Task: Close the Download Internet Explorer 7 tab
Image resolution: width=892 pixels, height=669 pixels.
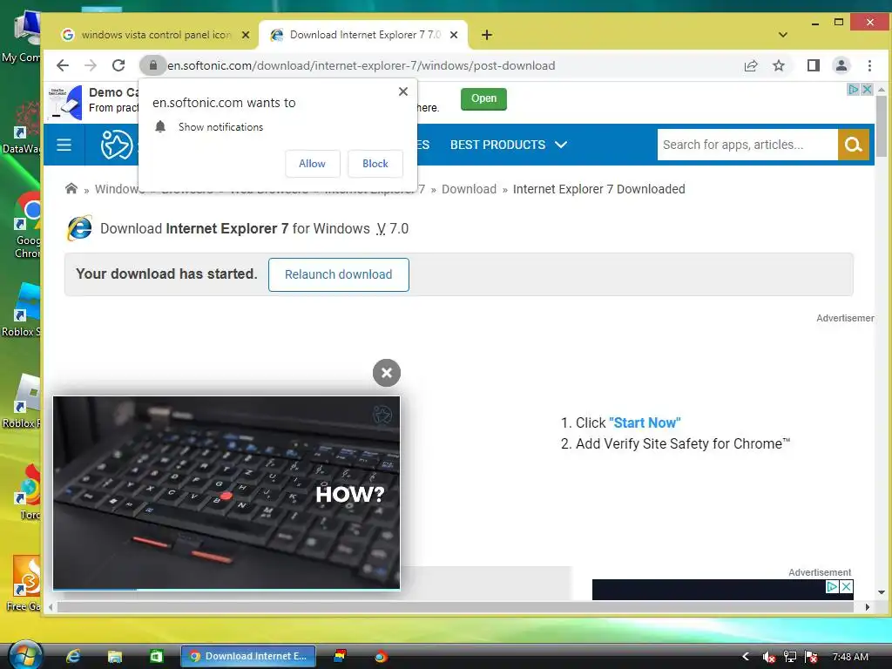Action: click(454, 35)
